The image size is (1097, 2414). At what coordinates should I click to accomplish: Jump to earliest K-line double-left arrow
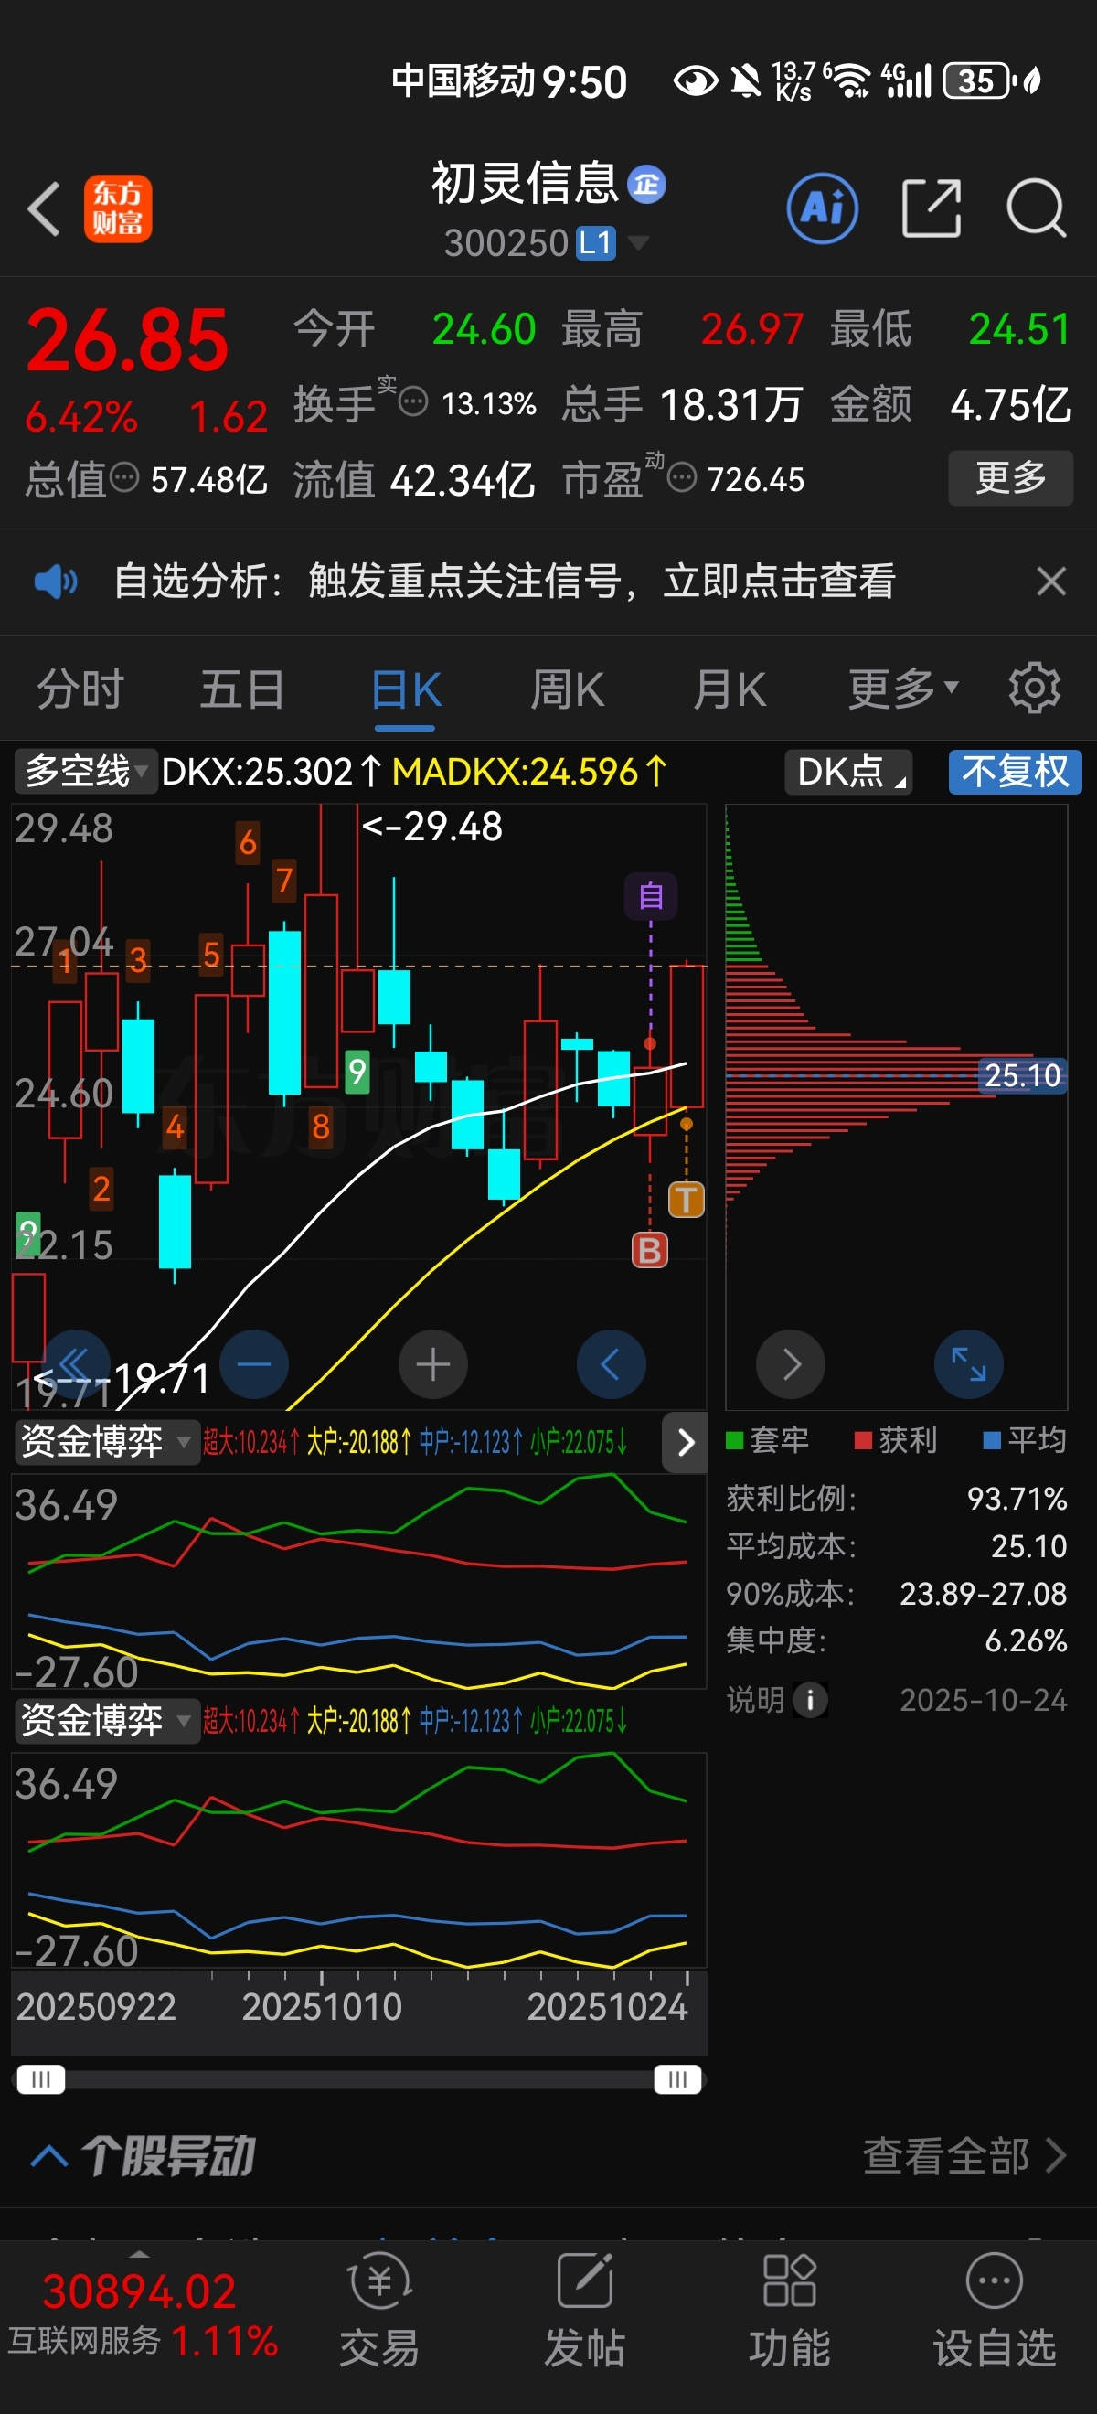point(76,1364)
